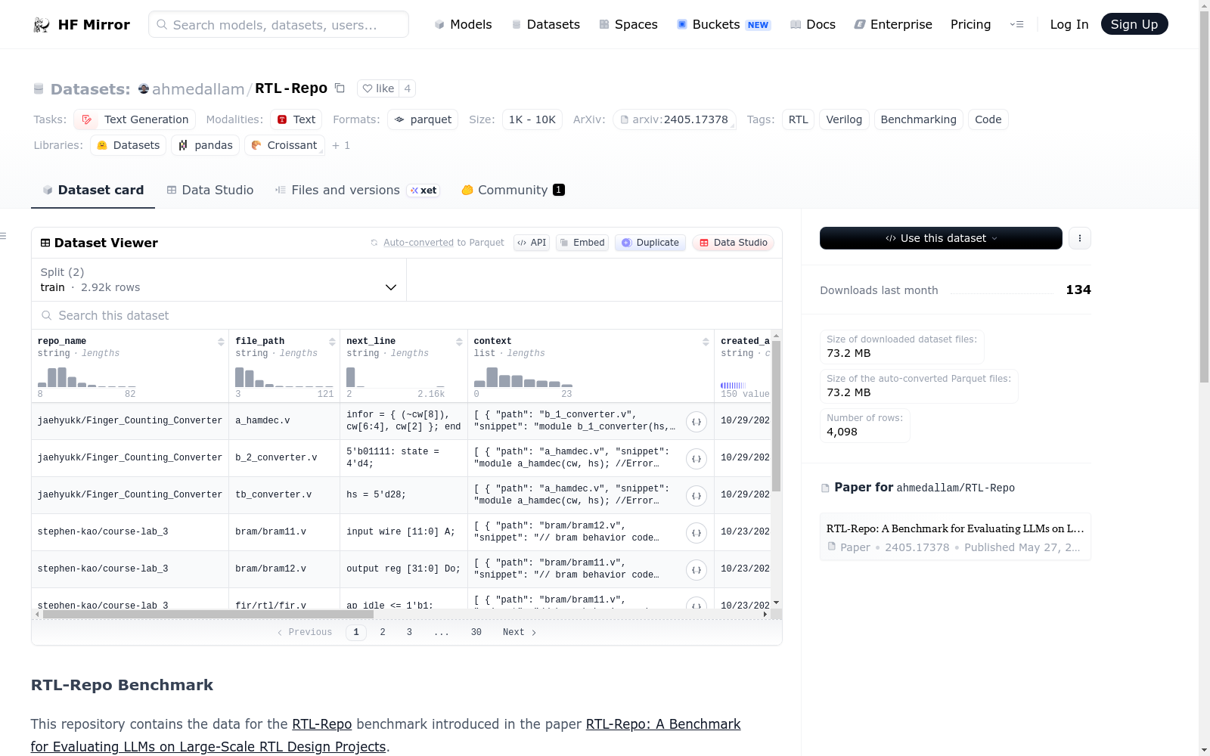
Task: Expand the JSON viewer for bram/bram12.v row
Action: pos(697,570)
